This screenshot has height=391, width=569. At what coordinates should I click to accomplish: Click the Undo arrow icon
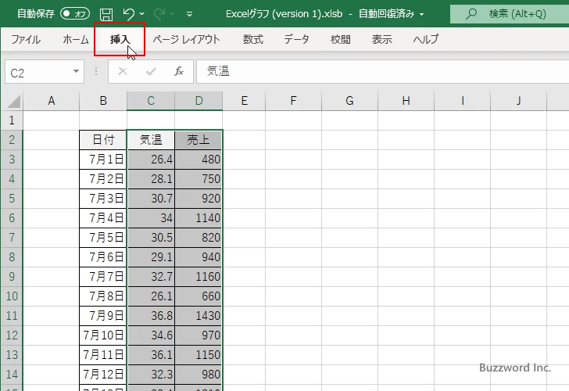click(x=128, y=14)
